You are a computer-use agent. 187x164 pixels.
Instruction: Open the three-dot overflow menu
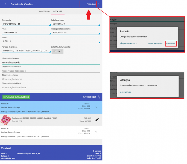point(98,4)
